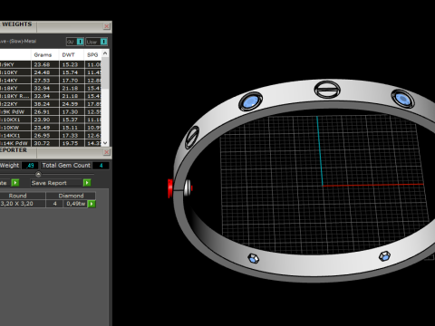
Task: Select screw motif at bracelet top center
Action: tap(327, 90)
